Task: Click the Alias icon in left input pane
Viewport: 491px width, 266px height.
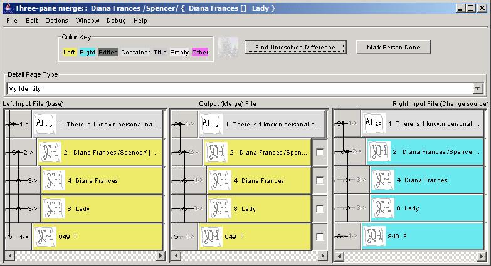Action: [45, 124]
